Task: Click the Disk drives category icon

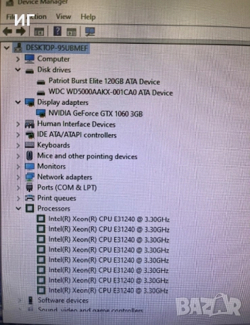Action: (x=30, y=71)
